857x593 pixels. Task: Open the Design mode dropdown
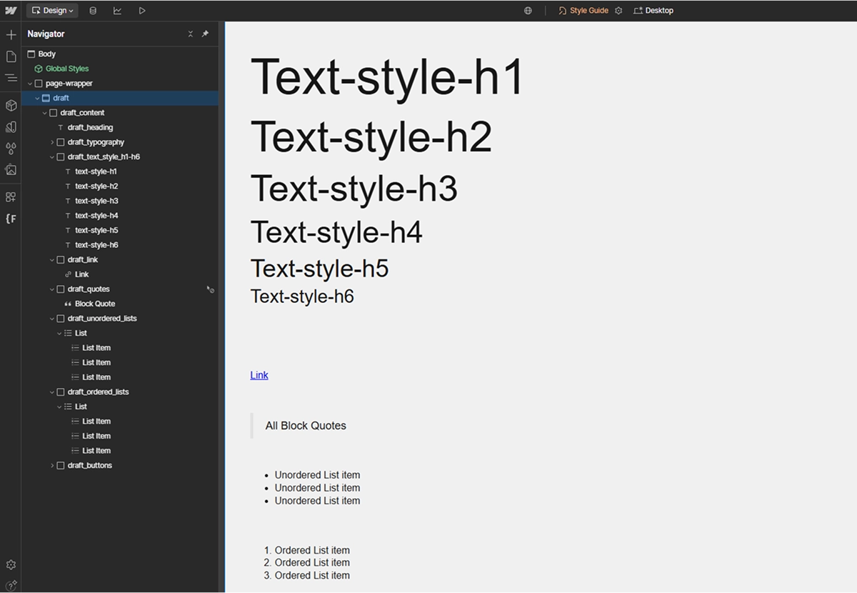point(51,10)
